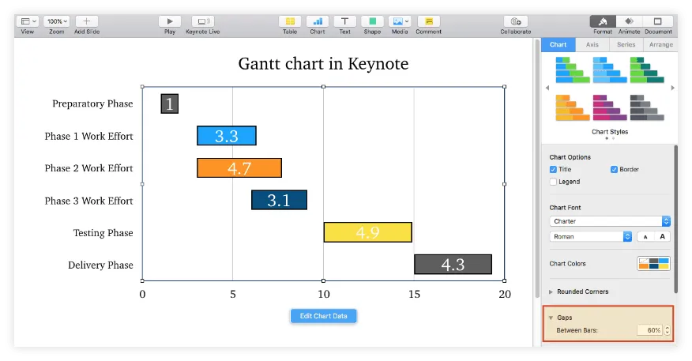Disable the Border checkbox
The height and width of the screenshot is (361, 692).
click(x=614, y=169)
